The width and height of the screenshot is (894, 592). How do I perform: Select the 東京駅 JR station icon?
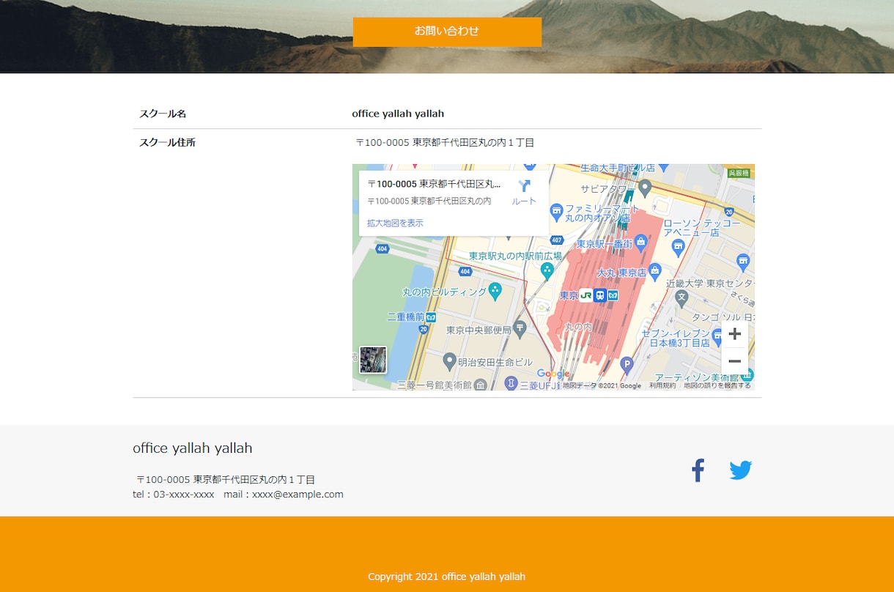(x=586, y=295)
